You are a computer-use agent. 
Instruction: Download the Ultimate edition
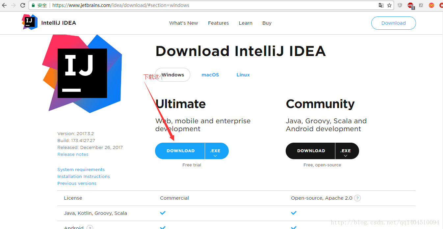(x=180, y=151)
